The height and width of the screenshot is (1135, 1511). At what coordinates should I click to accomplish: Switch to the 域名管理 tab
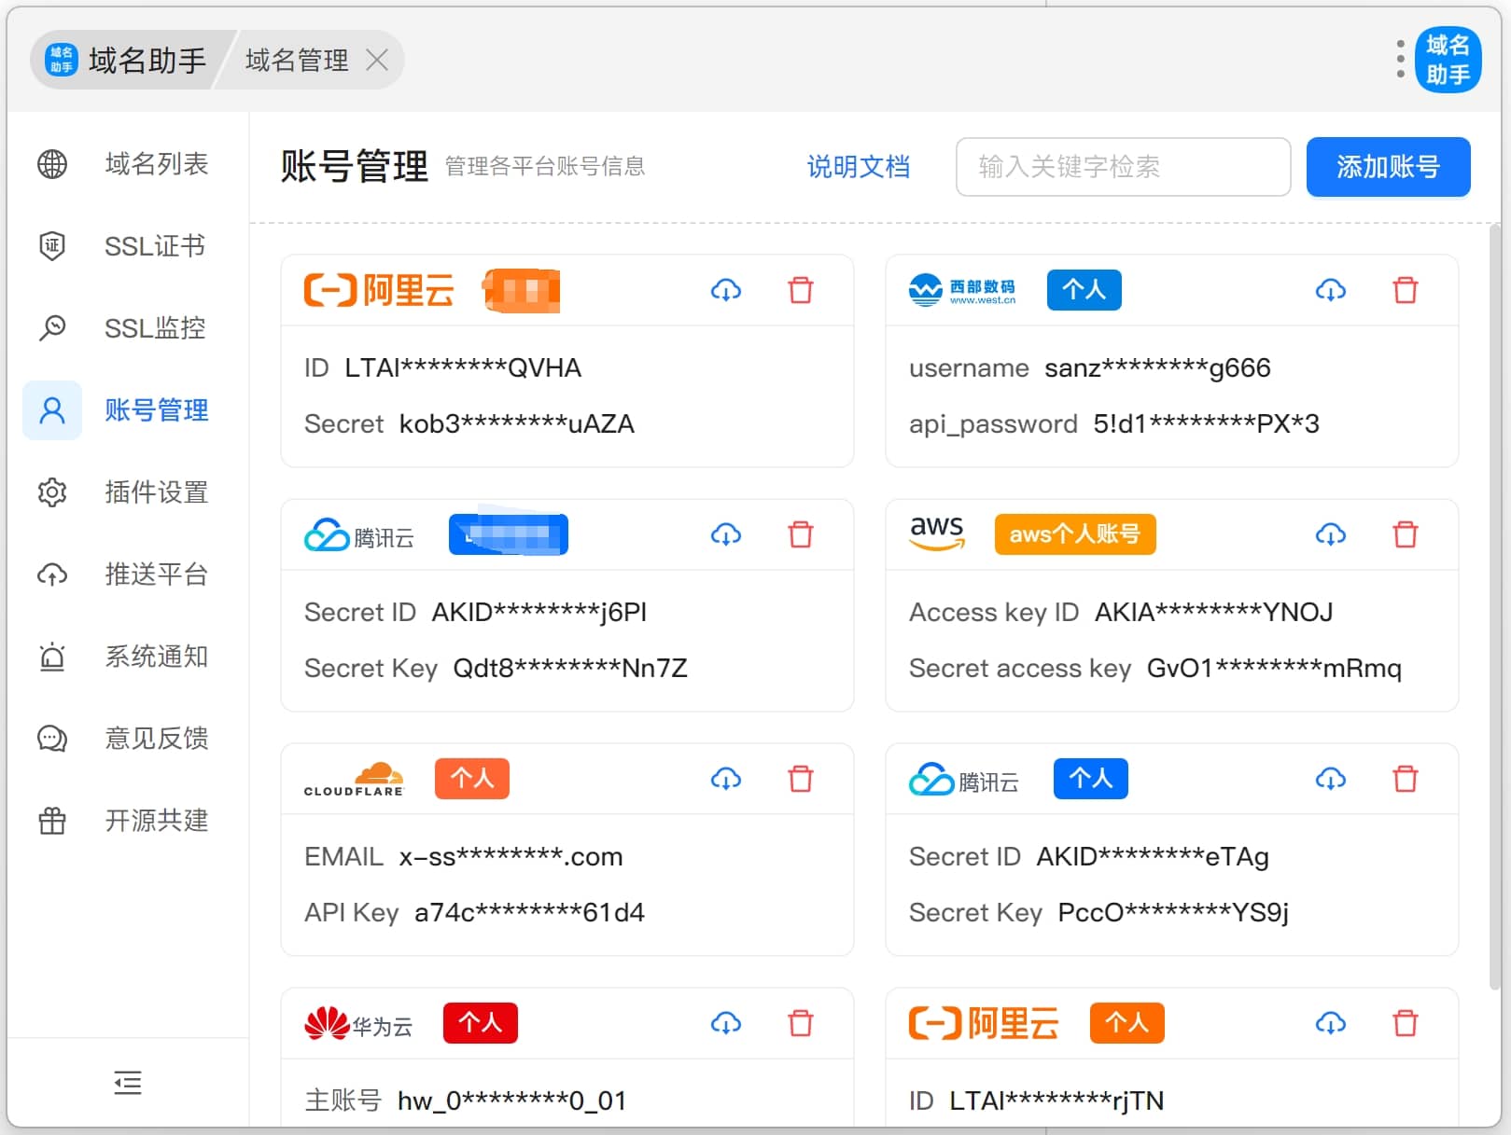coord(297,61)
